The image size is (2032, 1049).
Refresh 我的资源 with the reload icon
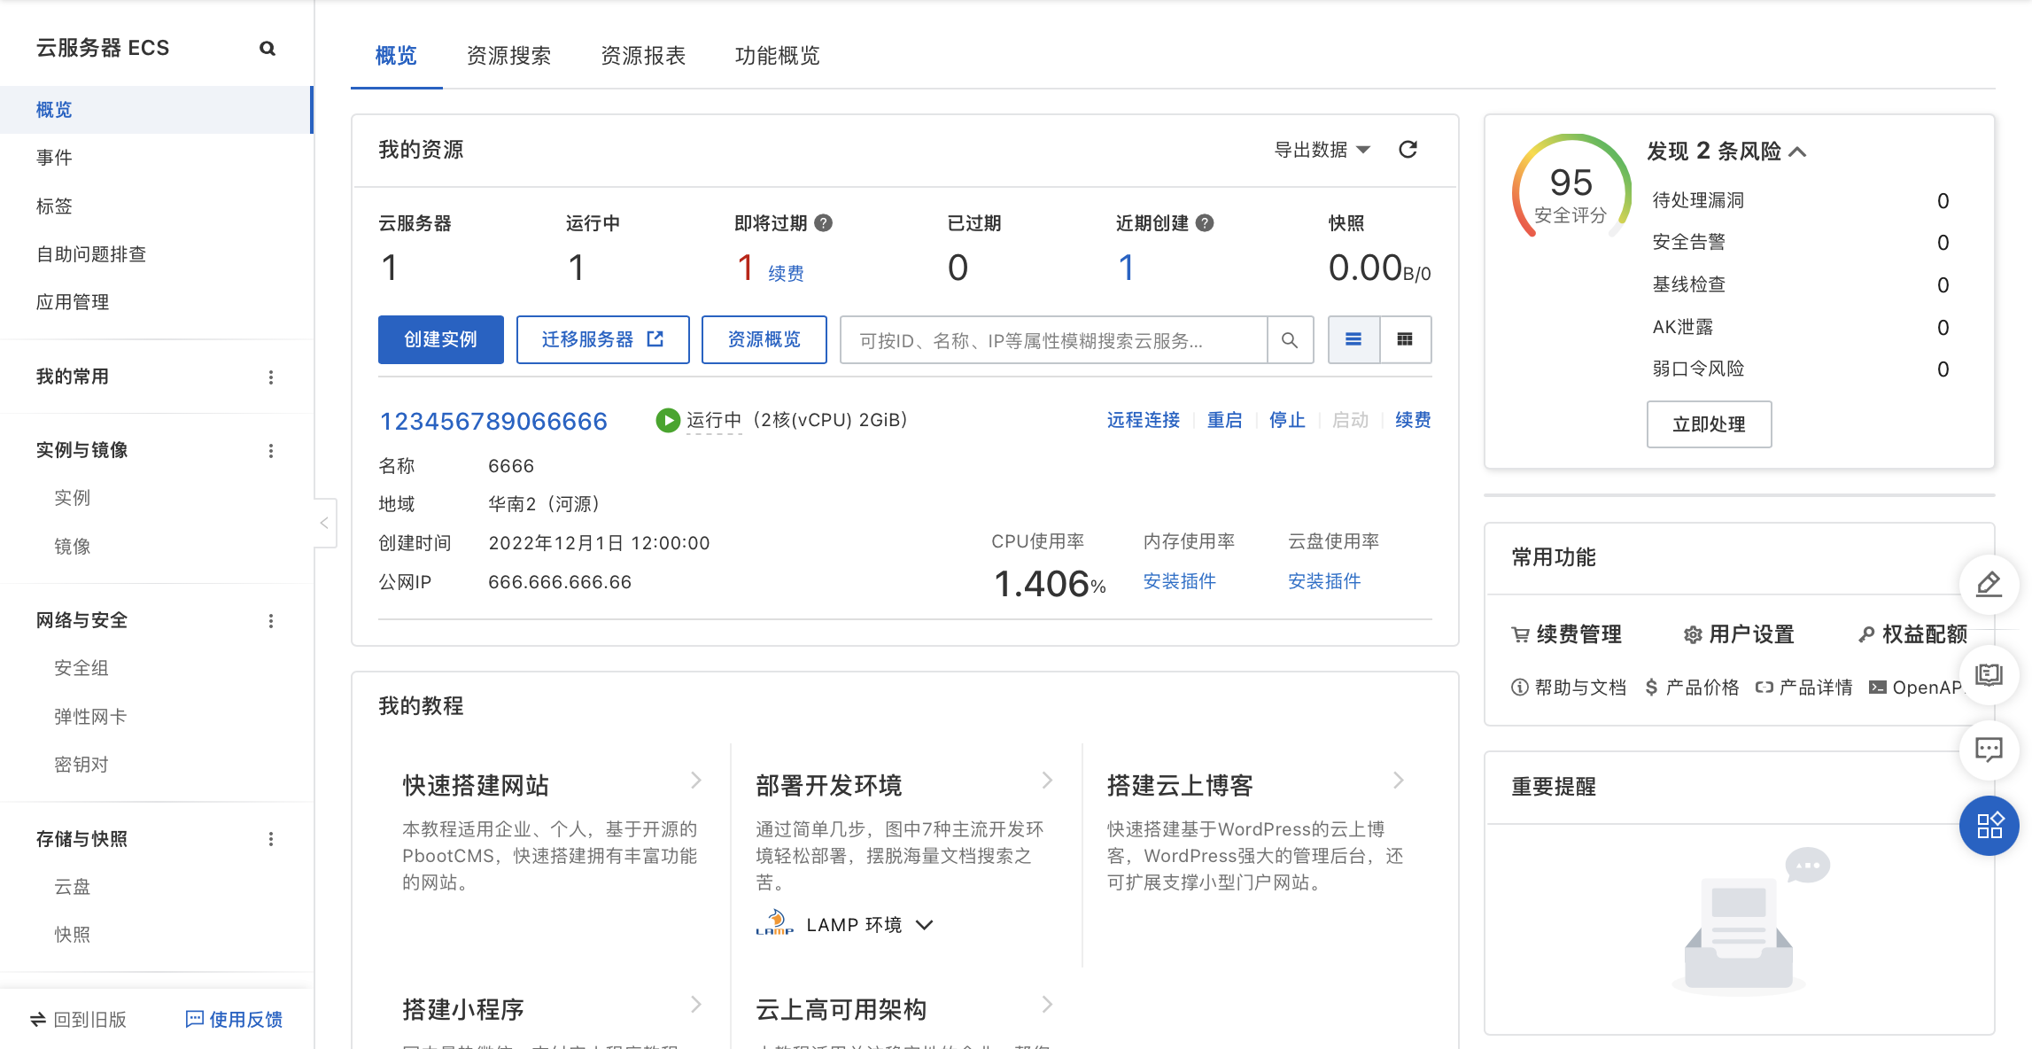pyautogui.click(x=1408, y=150)
